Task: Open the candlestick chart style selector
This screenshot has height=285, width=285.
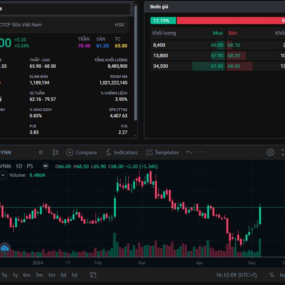Action: tap(56, 152)
